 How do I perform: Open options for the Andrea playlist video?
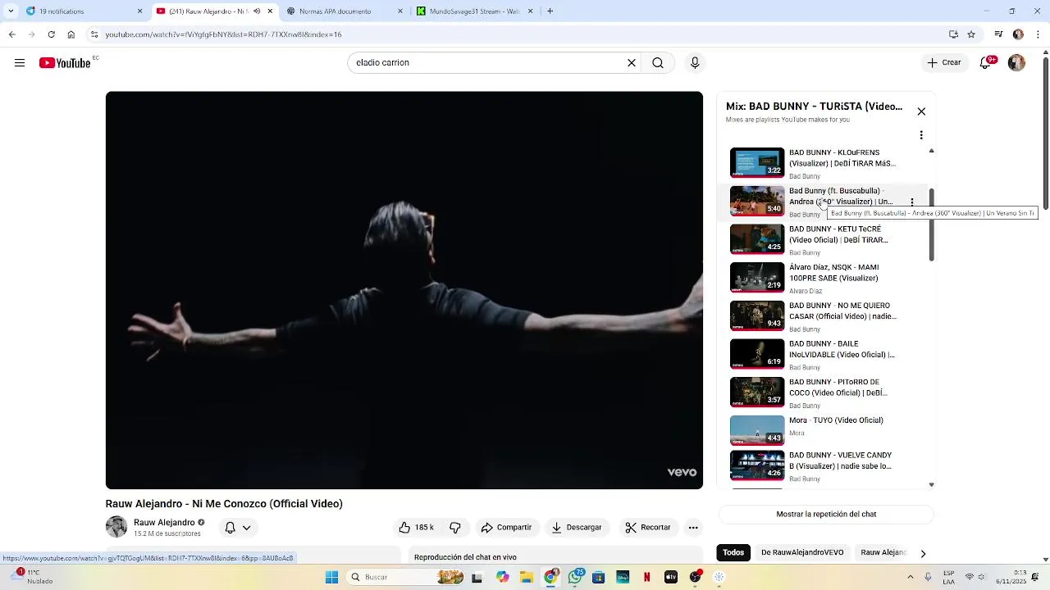click(912, 202)
